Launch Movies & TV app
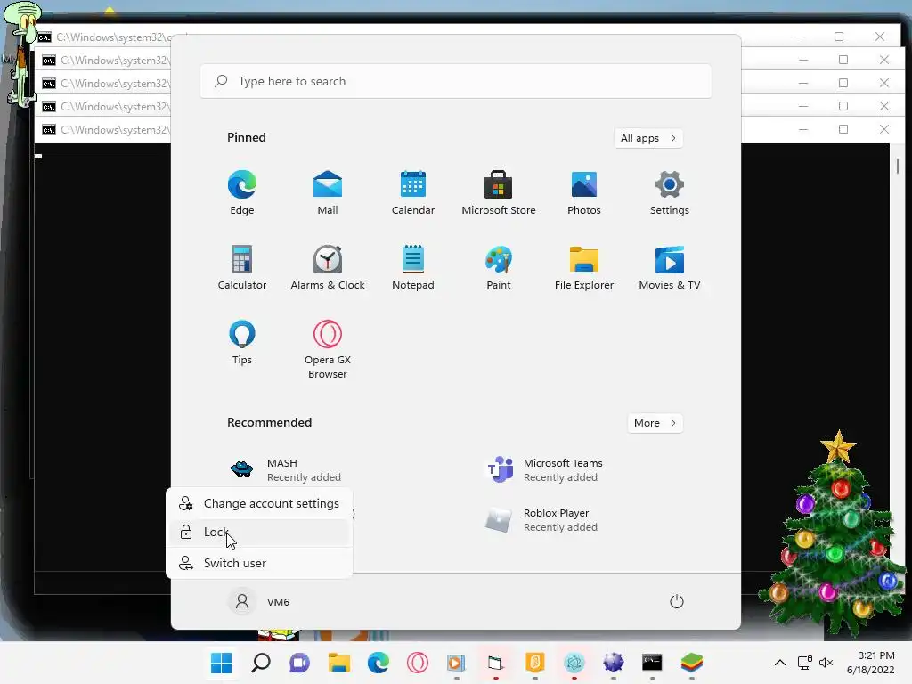912x684 pixels. [x=670, y=267]
